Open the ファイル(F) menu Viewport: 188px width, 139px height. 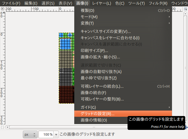coord(11,3)
